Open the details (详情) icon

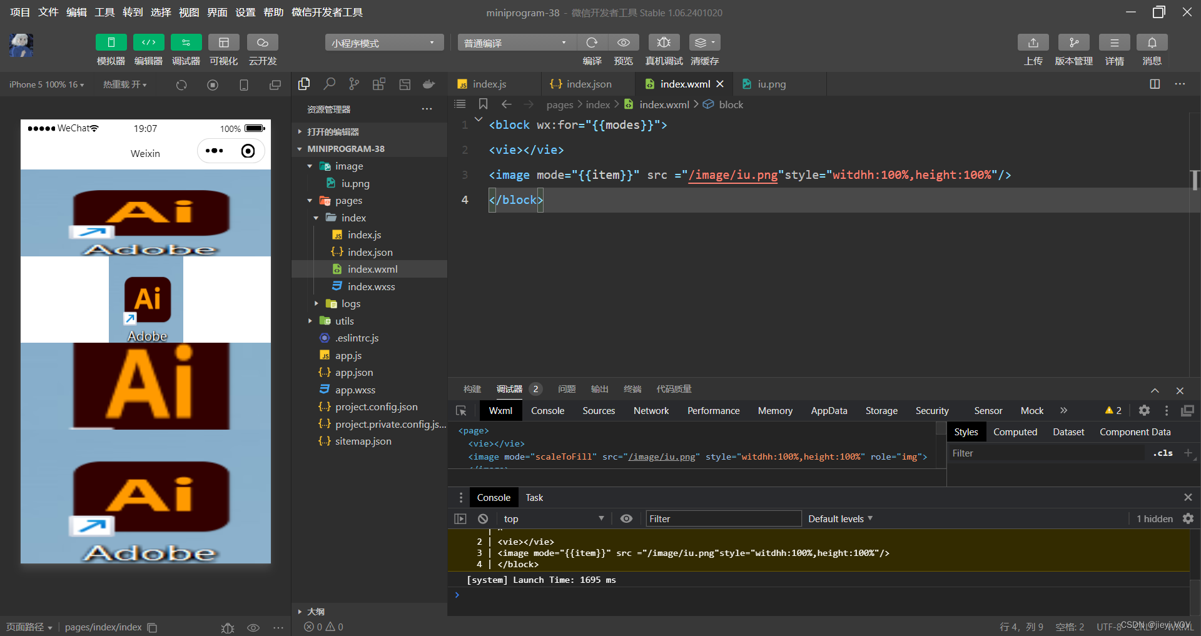click(1114, 43)
